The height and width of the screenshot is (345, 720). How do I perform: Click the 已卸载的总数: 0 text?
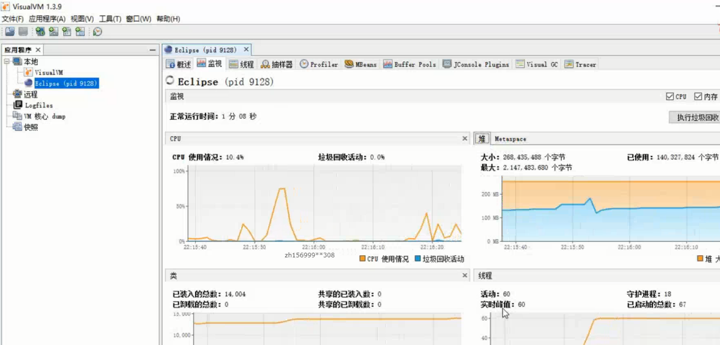tap(200, 305)
